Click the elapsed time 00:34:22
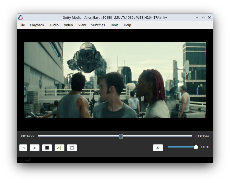 [28, 136]
